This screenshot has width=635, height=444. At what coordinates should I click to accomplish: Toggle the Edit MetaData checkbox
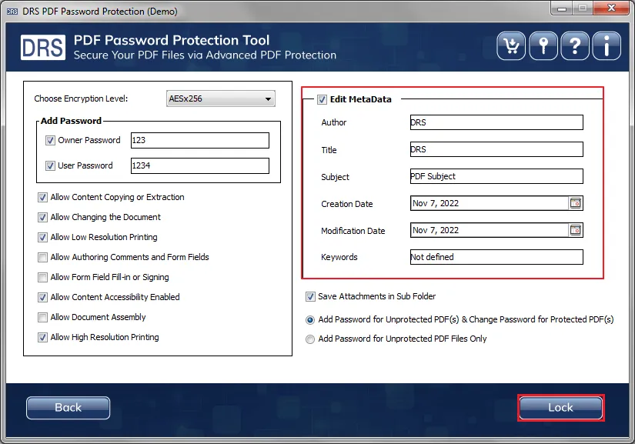(x=322, y=99)
